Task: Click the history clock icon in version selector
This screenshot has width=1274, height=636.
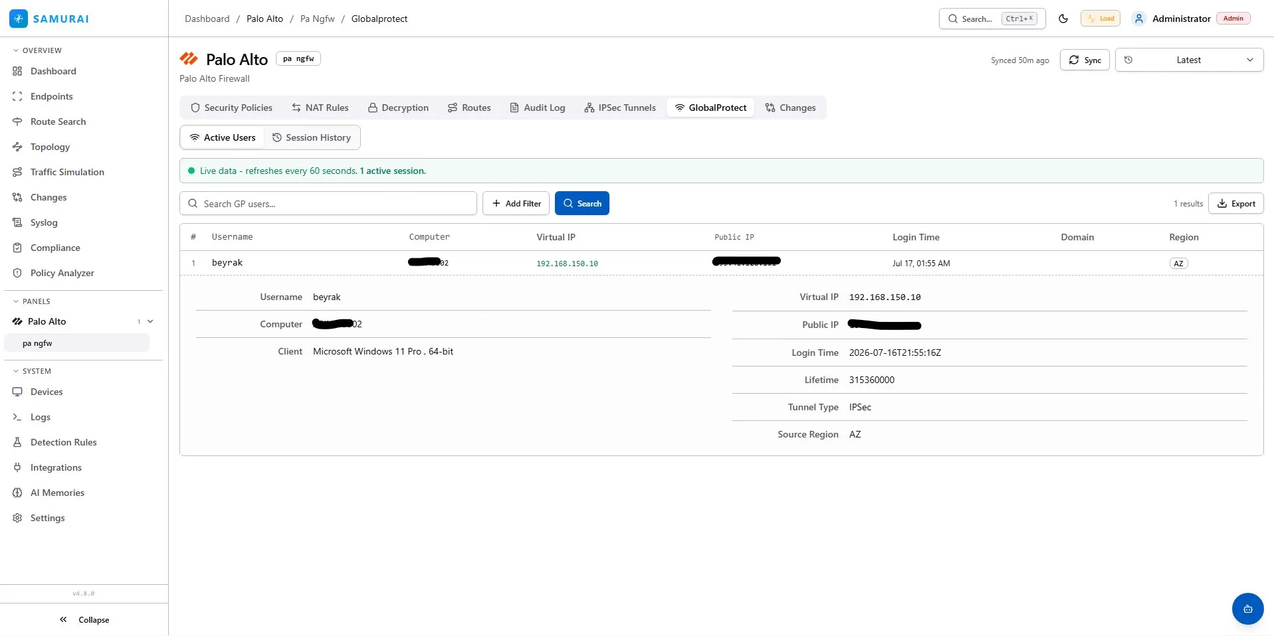Action: click(x=1128, y=60)
